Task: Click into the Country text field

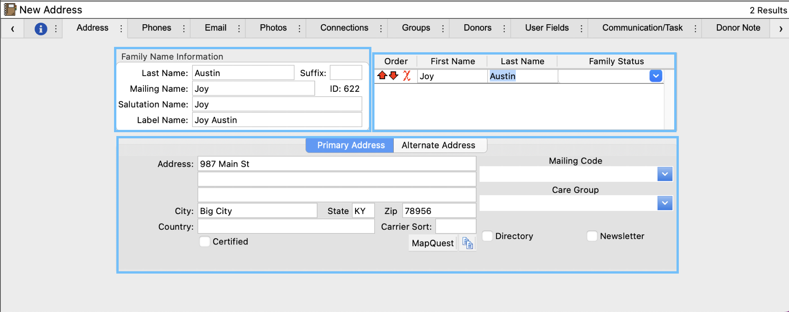Action: pos(286,227)
